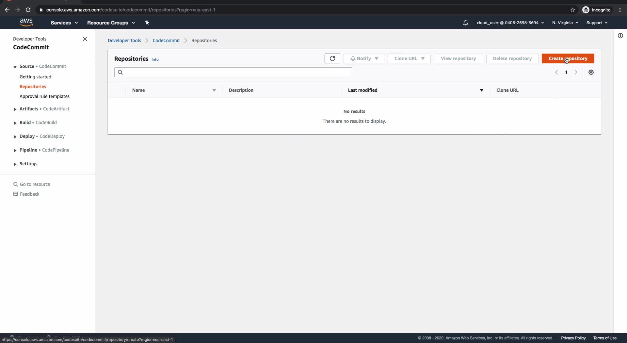The width and height of the screenshot is (627, 343).
Task: Click the Clone URL column header
Action: pos(507,90)
